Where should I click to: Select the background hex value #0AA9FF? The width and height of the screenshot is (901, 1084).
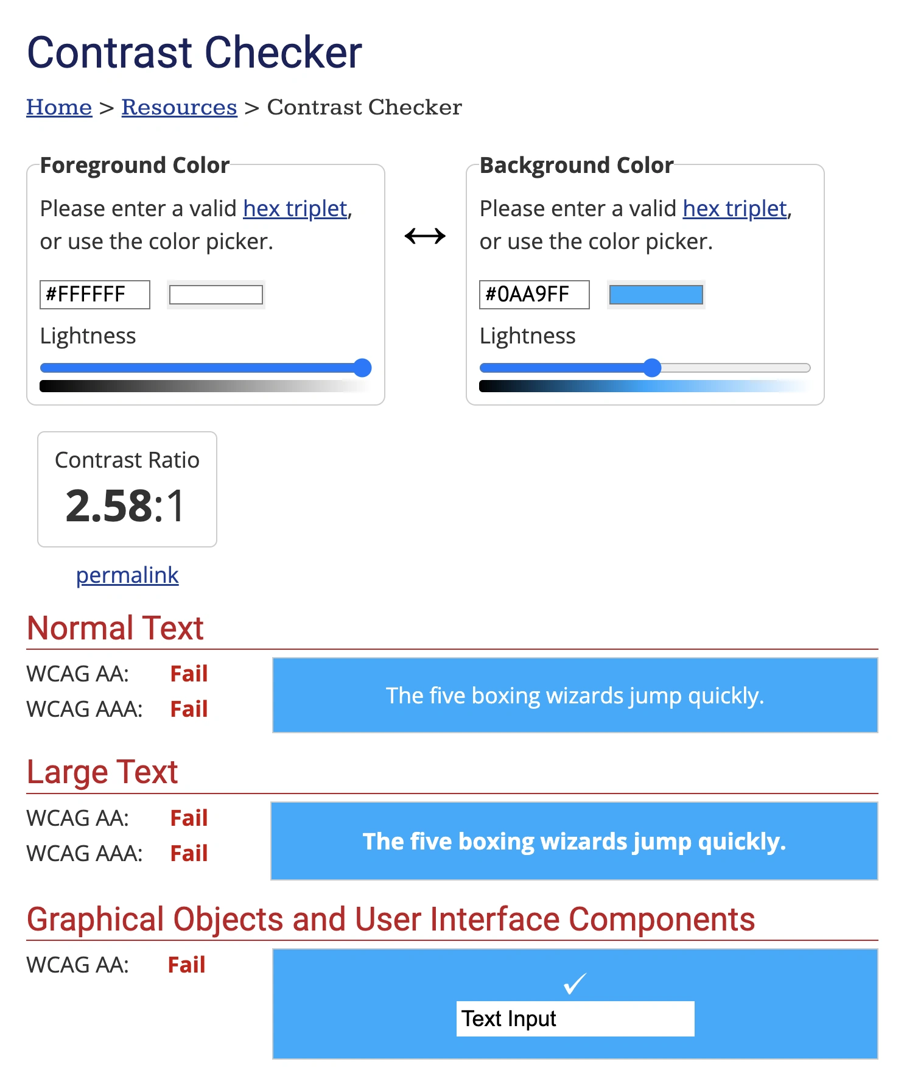[534, 294]
